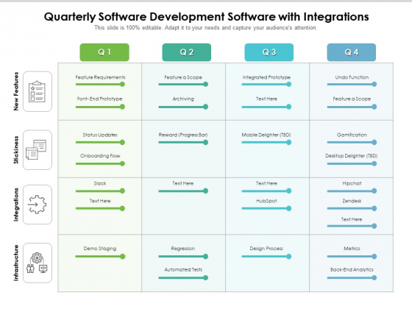This screenshot has height=309, width=412.
Task: Select Feature a Scope in Q2 column
Action: 183,77
